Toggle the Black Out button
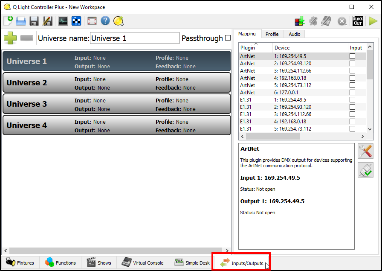382x271 pixels. [358, 21]
